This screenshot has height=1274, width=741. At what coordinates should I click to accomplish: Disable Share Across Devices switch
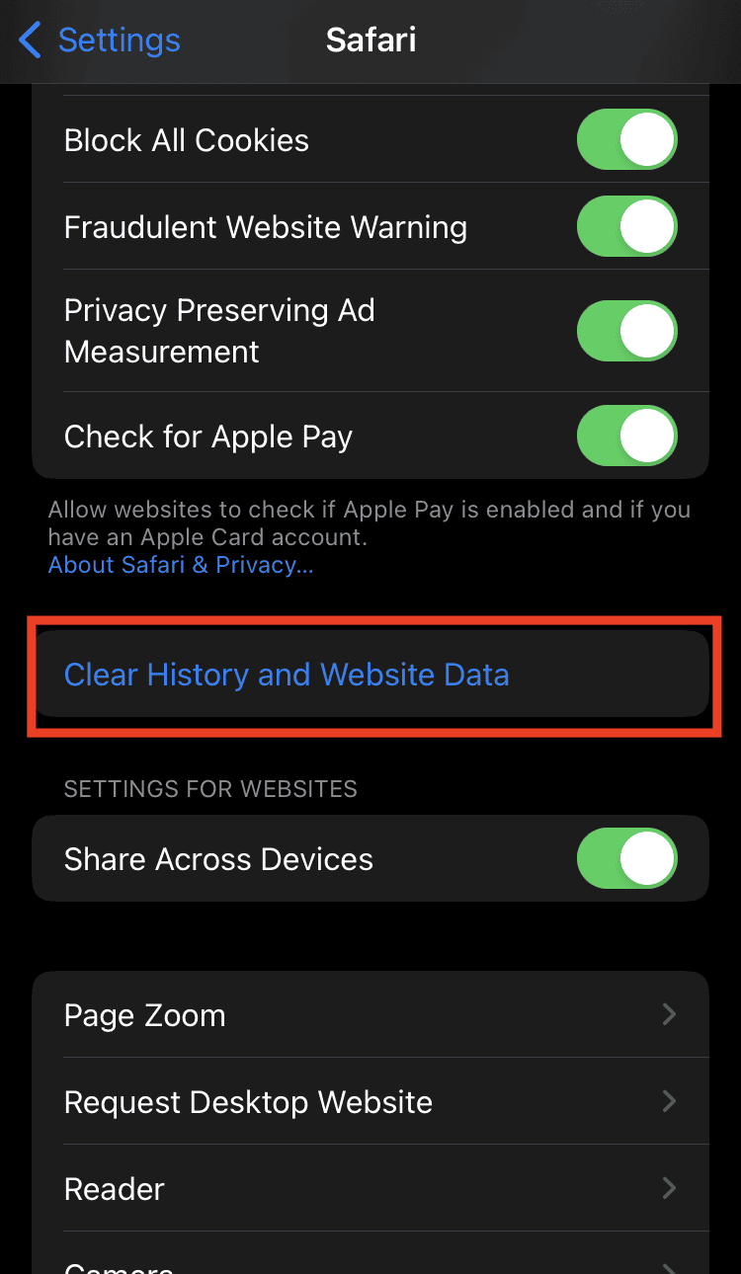click(627, 859)
